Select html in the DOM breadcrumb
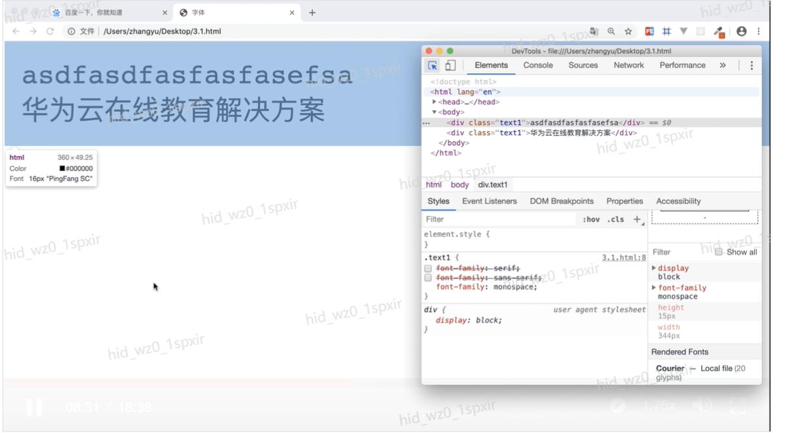Screen dimensions: 786x433 [x=434, y=185]
